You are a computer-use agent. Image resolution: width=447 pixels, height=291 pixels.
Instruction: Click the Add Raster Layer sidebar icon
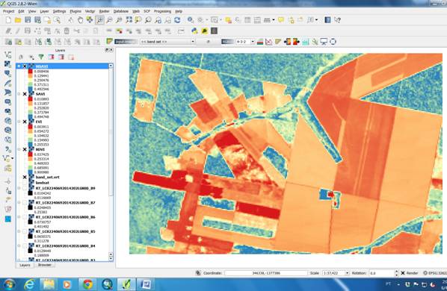[x=8, y=64]
